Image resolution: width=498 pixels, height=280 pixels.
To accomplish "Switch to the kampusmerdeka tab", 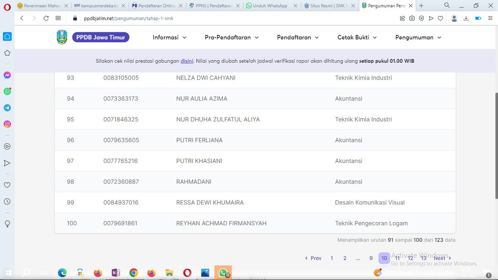I will pos(99,6).
